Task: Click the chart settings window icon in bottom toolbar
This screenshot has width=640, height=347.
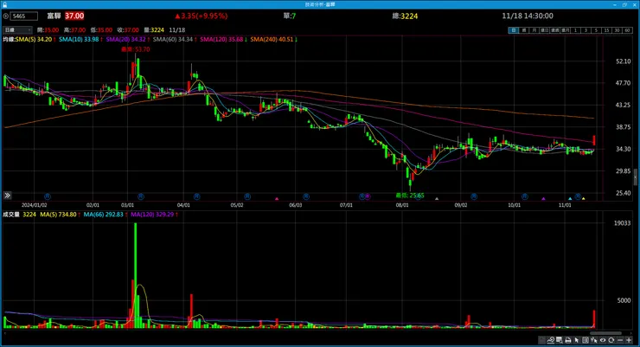Action: click(x=560, y=340)
